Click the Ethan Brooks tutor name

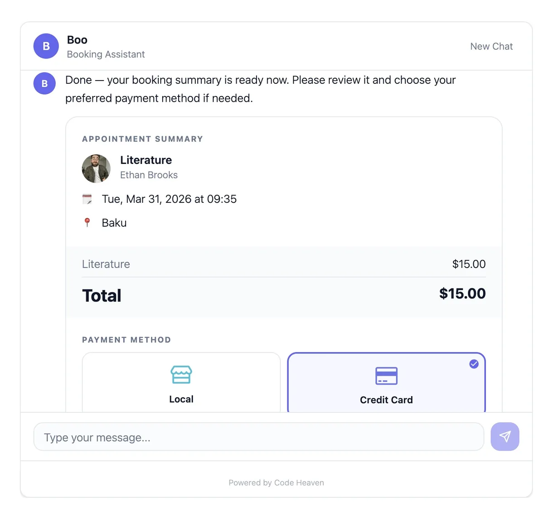coord(149,175)
